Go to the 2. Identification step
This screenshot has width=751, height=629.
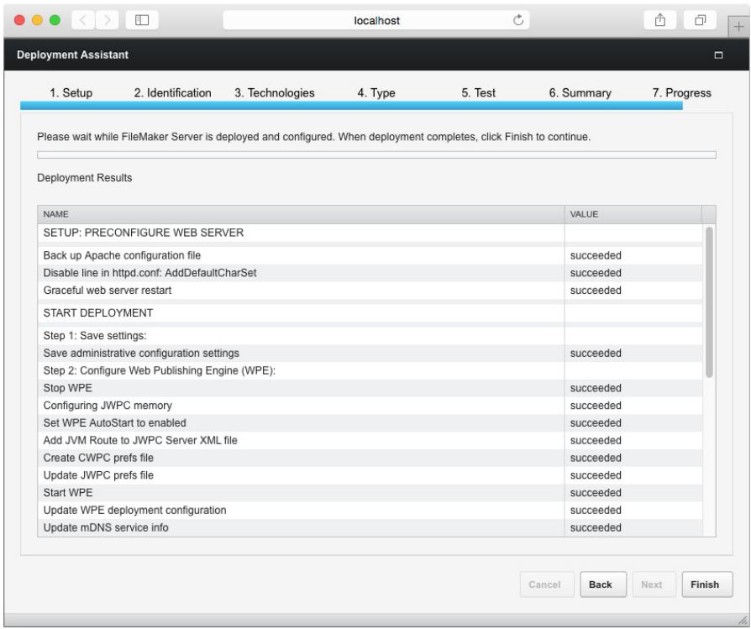(x=172, y=93)
